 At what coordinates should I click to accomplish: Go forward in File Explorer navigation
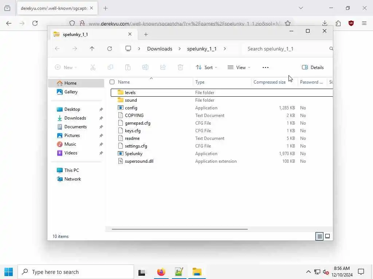point(75,49)
